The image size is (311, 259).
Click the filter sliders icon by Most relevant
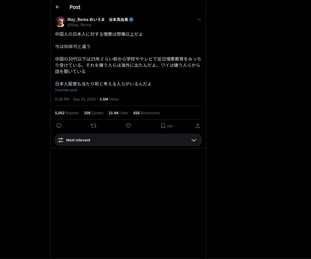click(x=61, y=140)
